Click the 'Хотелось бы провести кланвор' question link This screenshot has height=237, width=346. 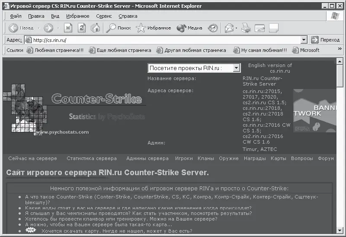121,219
